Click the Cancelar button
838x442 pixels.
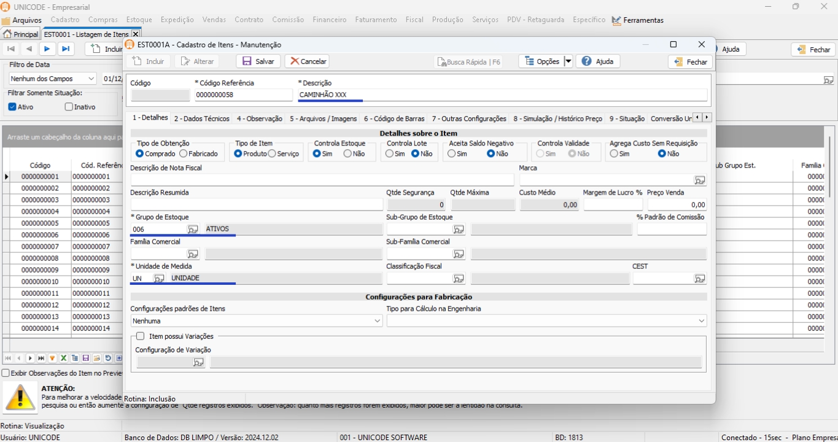[307, 61]
